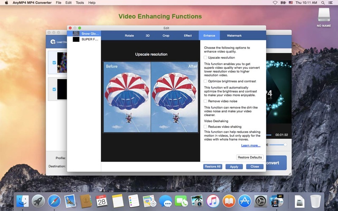Enable Reduces video shaking checkbox

pos(205,127)
